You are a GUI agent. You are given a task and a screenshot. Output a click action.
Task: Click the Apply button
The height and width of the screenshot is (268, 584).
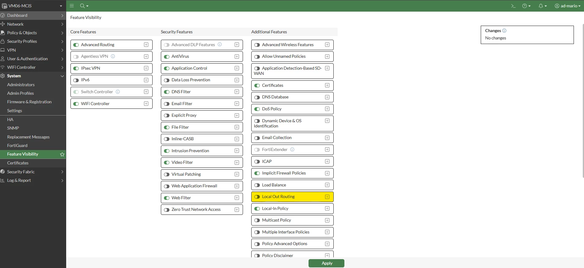click(326, 263)
